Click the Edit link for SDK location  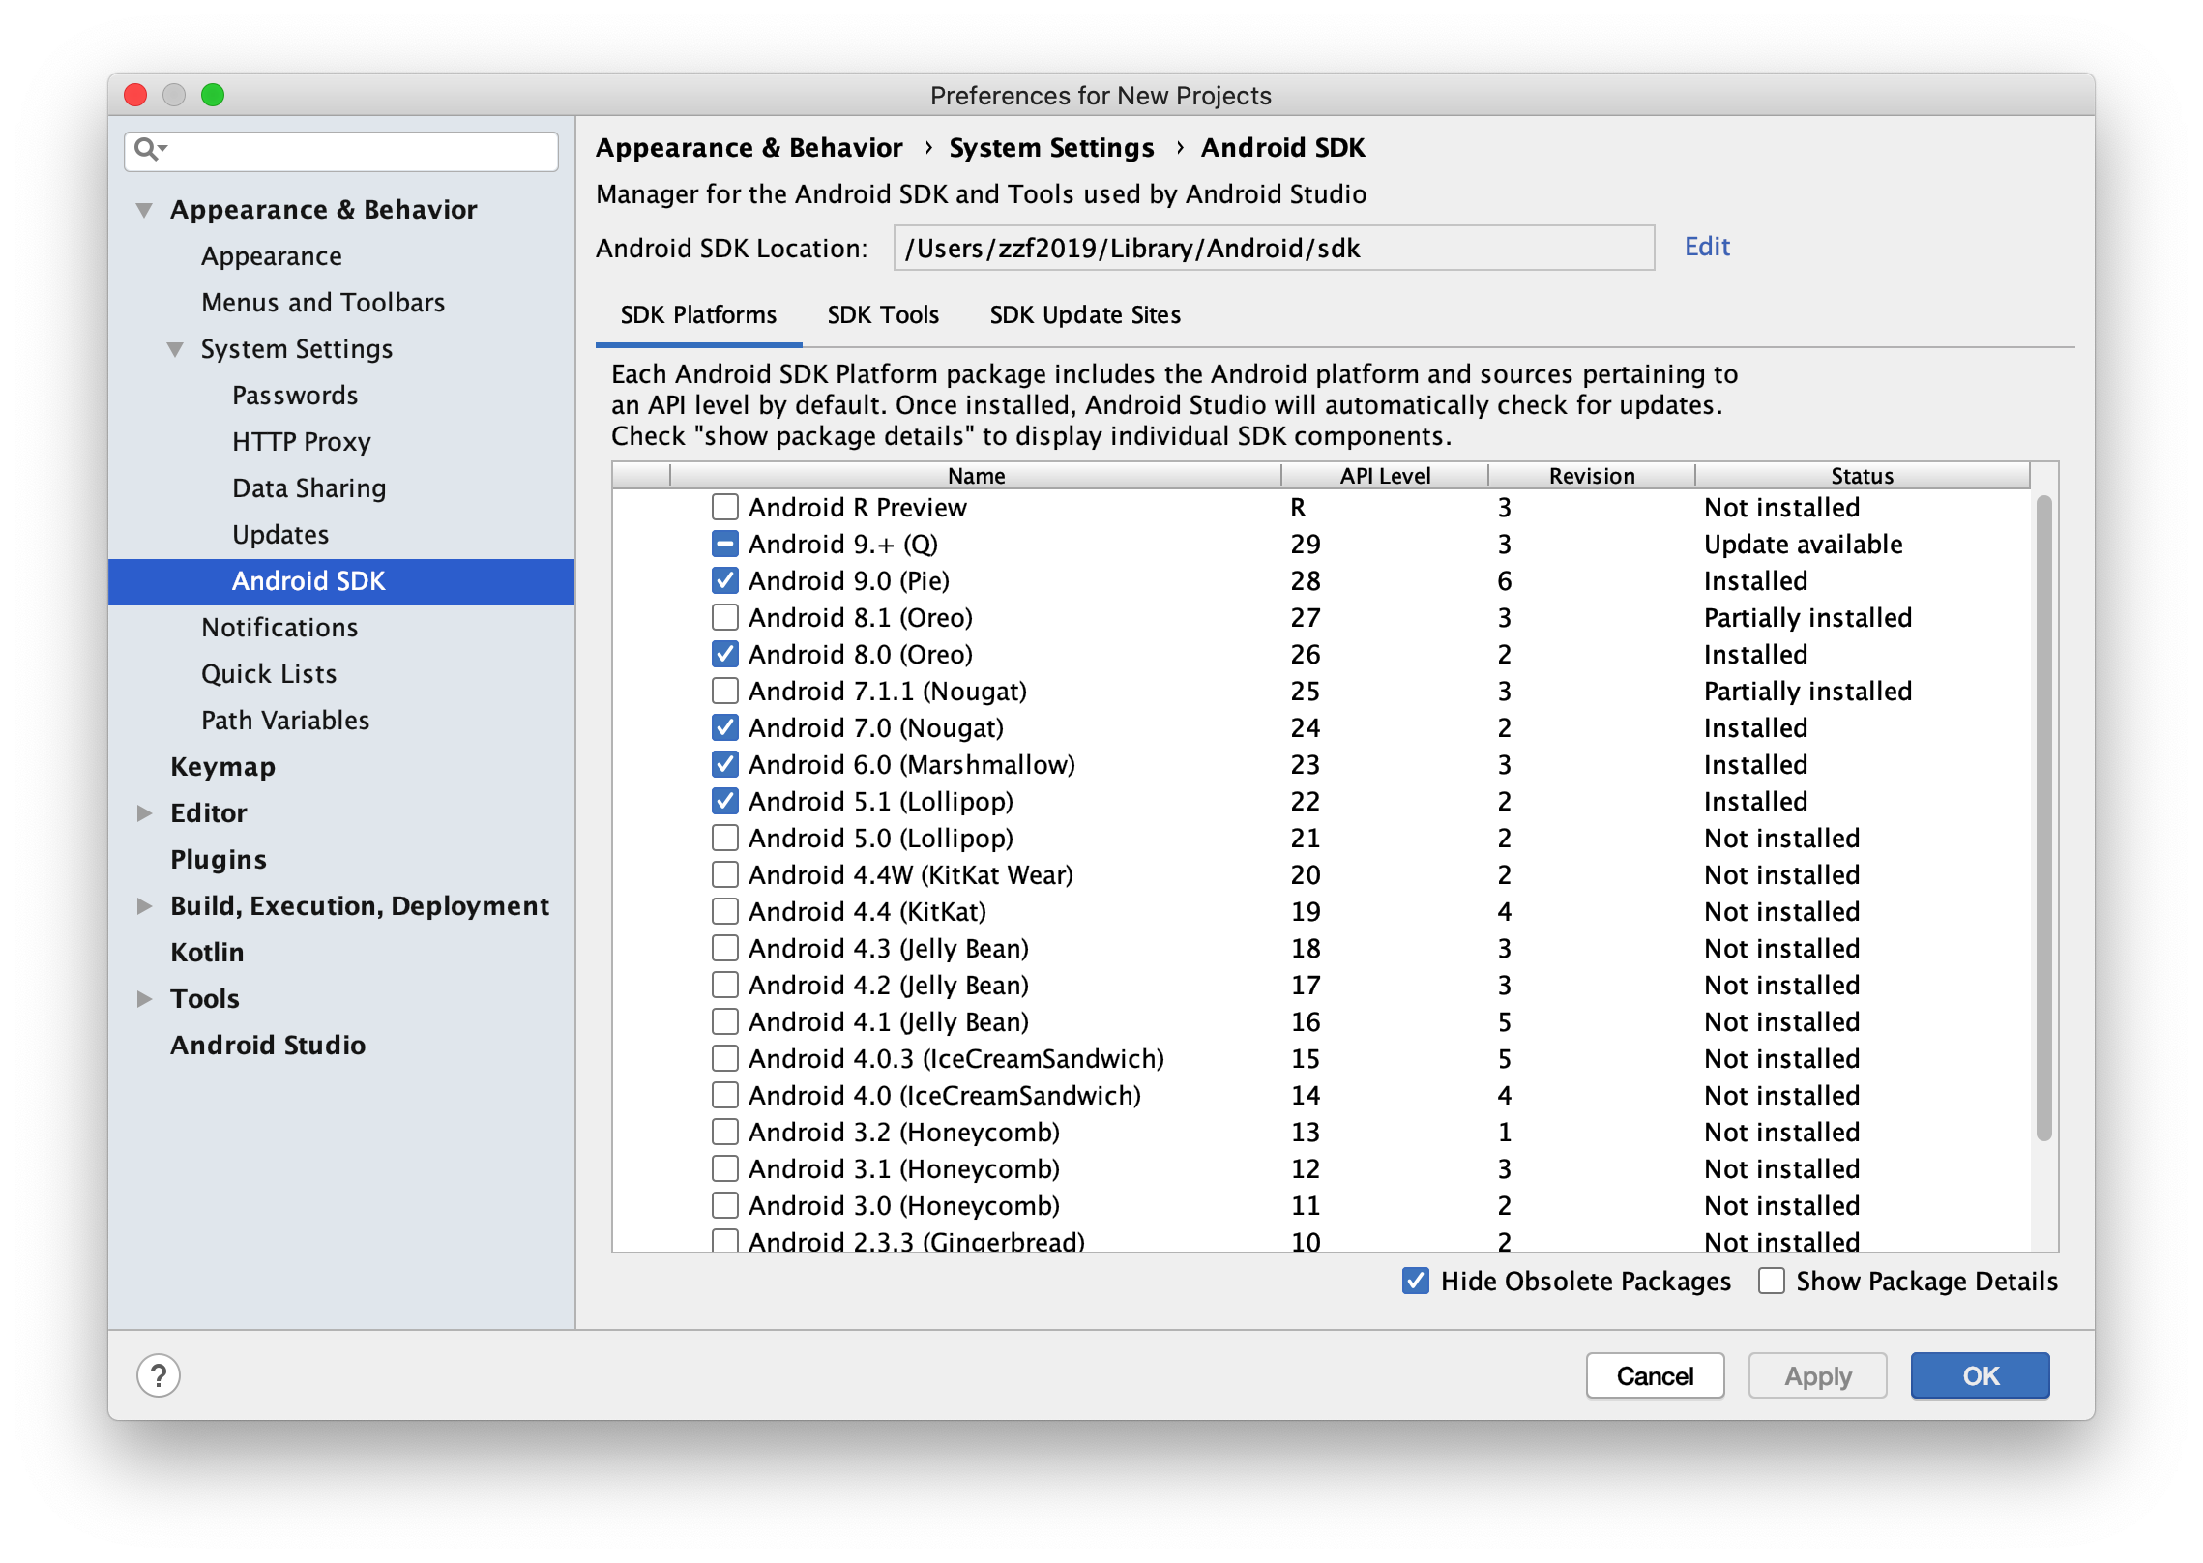[x=1706, y=247]
